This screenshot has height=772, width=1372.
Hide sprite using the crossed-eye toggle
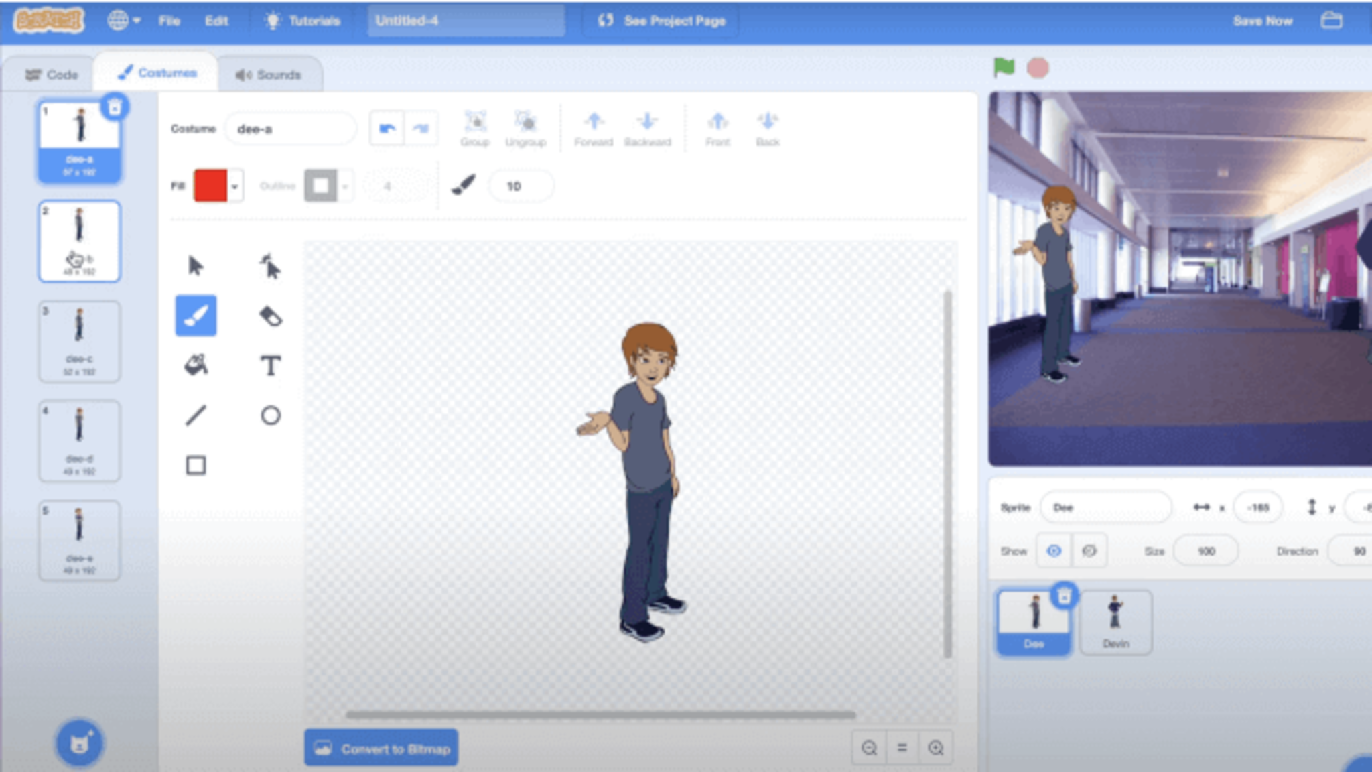click(1089, 551)
